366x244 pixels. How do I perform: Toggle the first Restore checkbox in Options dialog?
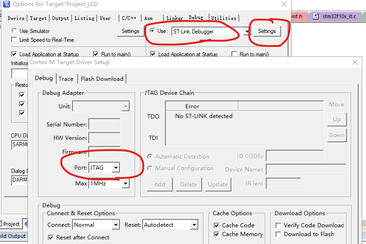tap(22, 95)
